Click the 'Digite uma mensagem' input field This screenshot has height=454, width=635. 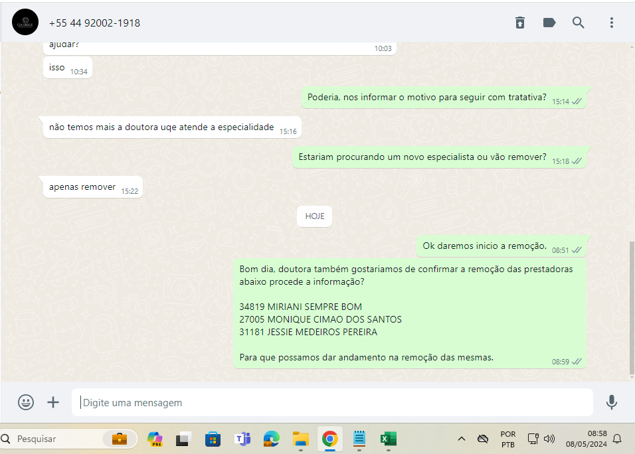(332, 402)
